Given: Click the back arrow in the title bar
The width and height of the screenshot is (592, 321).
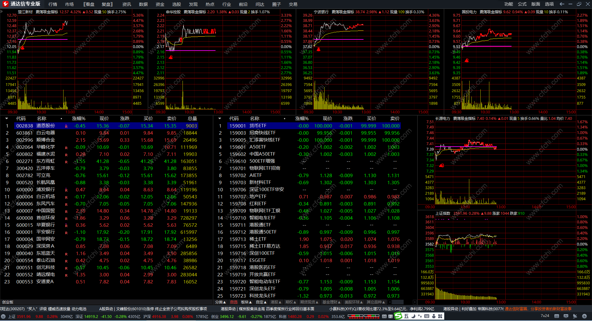Looking at the screenshot, I should point(562,4).
